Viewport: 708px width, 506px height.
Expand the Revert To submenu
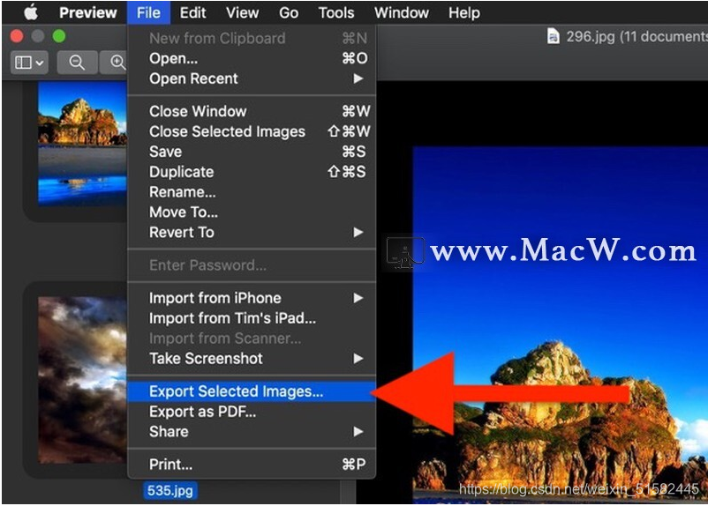(252, 232)
